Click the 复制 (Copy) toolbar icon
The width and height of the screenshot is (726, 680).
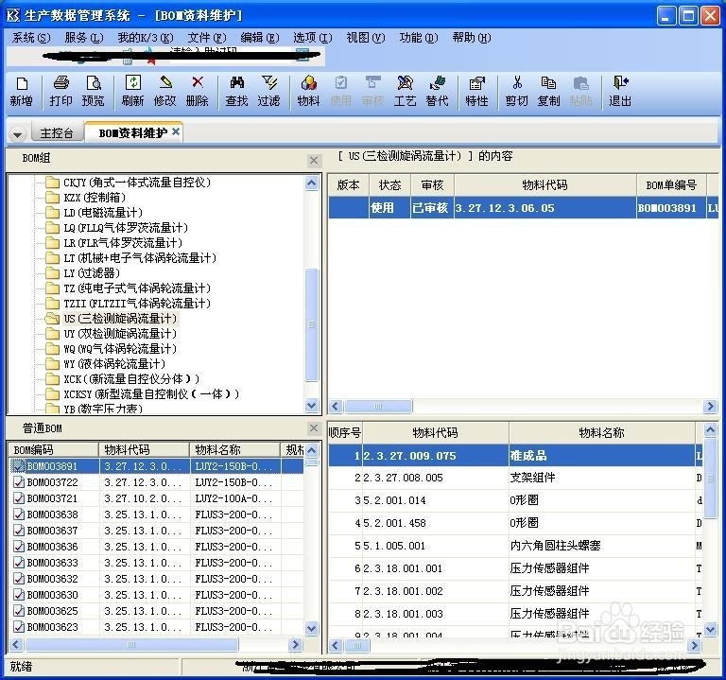548,91
